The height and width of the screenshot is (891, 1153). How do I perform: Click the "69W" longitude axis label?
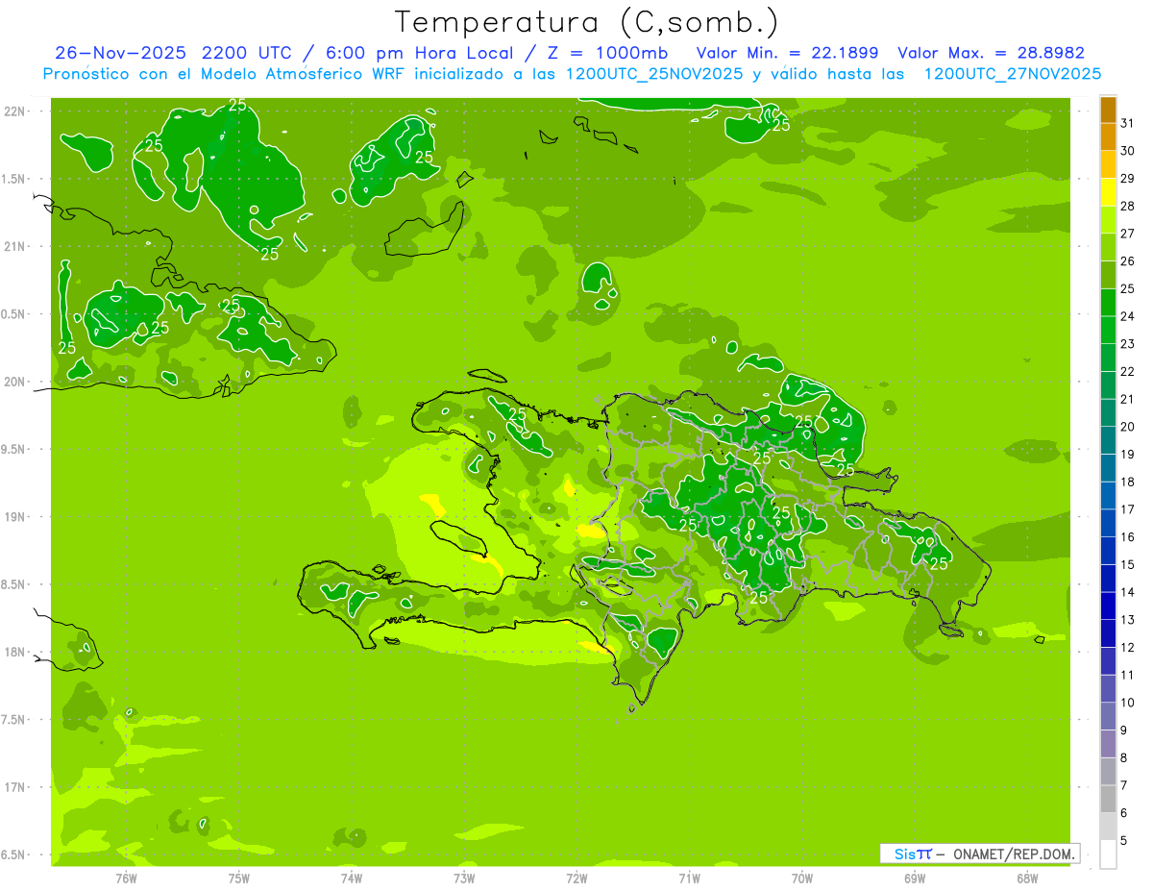[x=914, y=878]
